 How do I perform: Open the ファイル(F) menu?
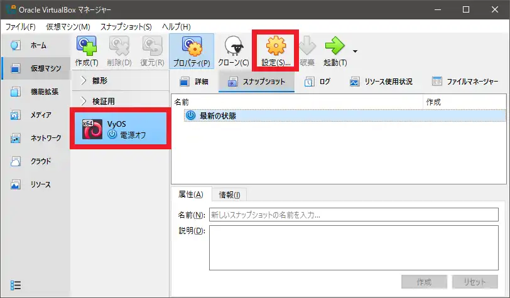(x=21, y=26)
